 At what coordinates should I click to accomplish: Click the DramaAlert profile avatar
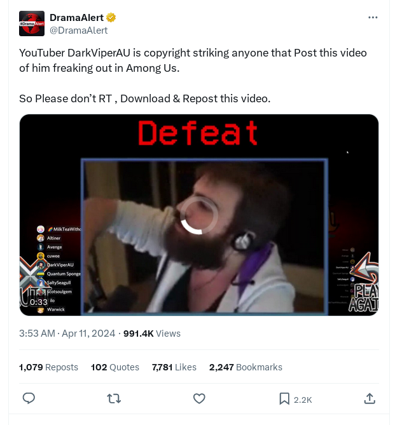32,24
